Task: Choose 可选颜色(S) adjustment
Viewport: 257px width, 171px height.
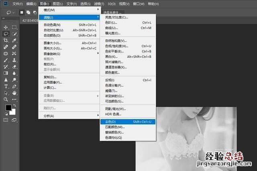Action: click(x=128, y=101)
